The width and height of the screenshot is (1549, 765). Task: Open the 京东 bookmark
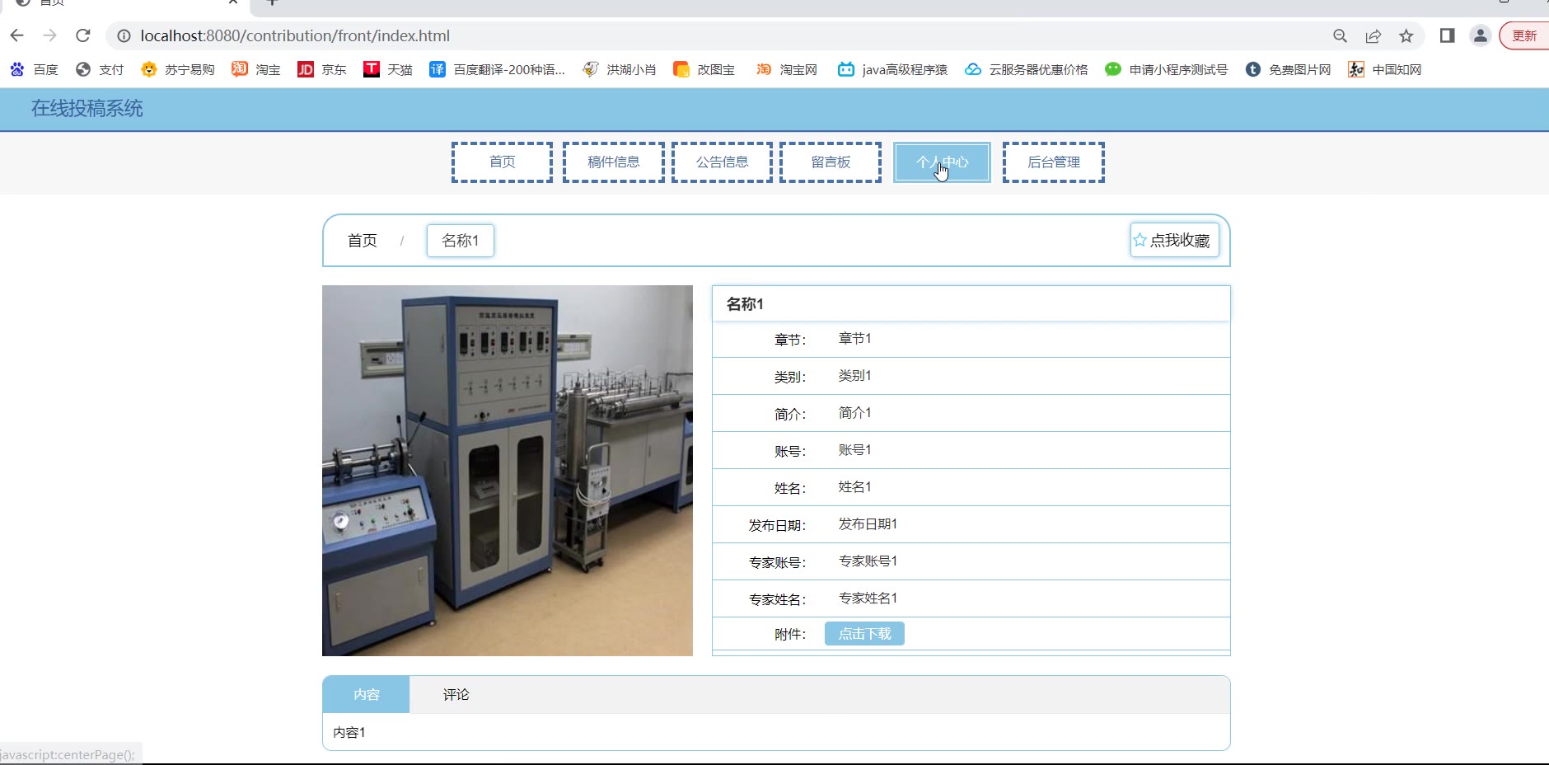coord(322,70)
